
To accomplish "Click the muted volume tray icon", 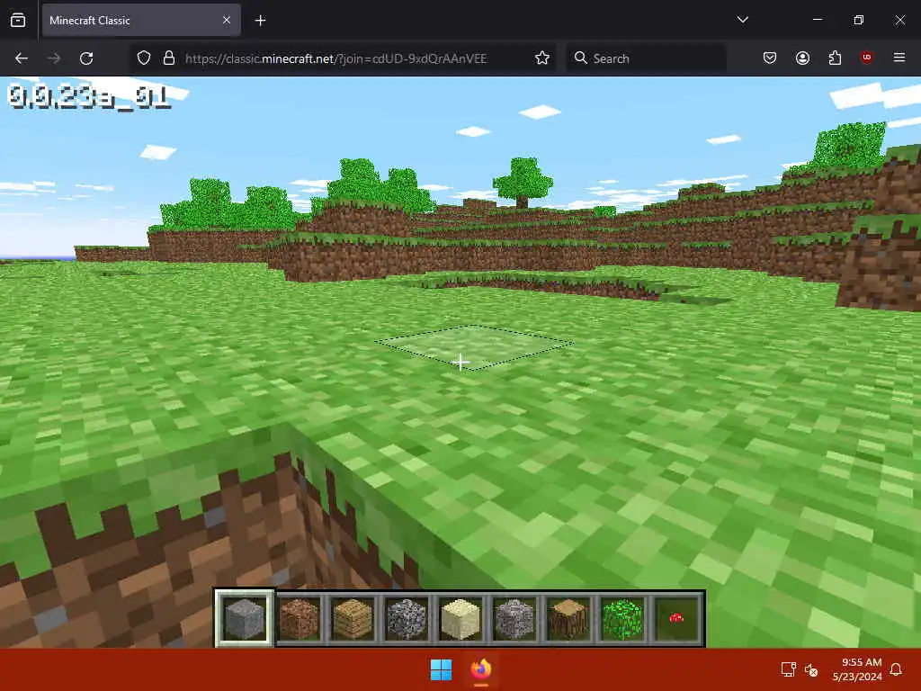I will 811,669.
